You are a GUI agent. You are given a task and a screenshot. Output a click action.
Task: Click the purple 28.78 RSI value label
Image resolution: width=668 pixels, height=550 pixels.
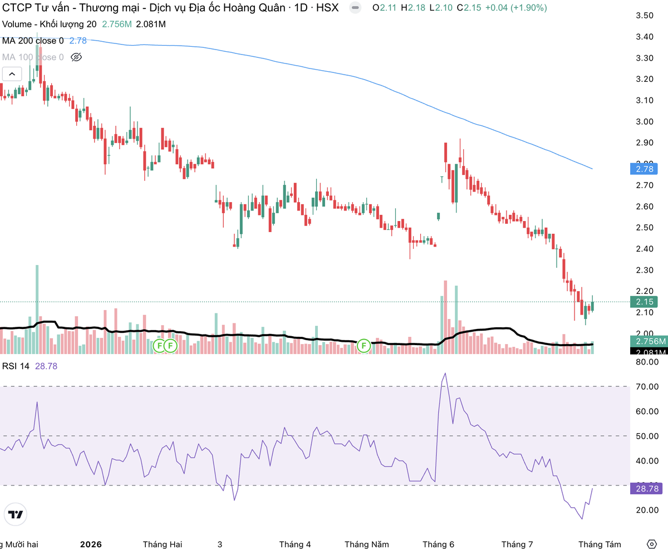click(x=644, y=489)
